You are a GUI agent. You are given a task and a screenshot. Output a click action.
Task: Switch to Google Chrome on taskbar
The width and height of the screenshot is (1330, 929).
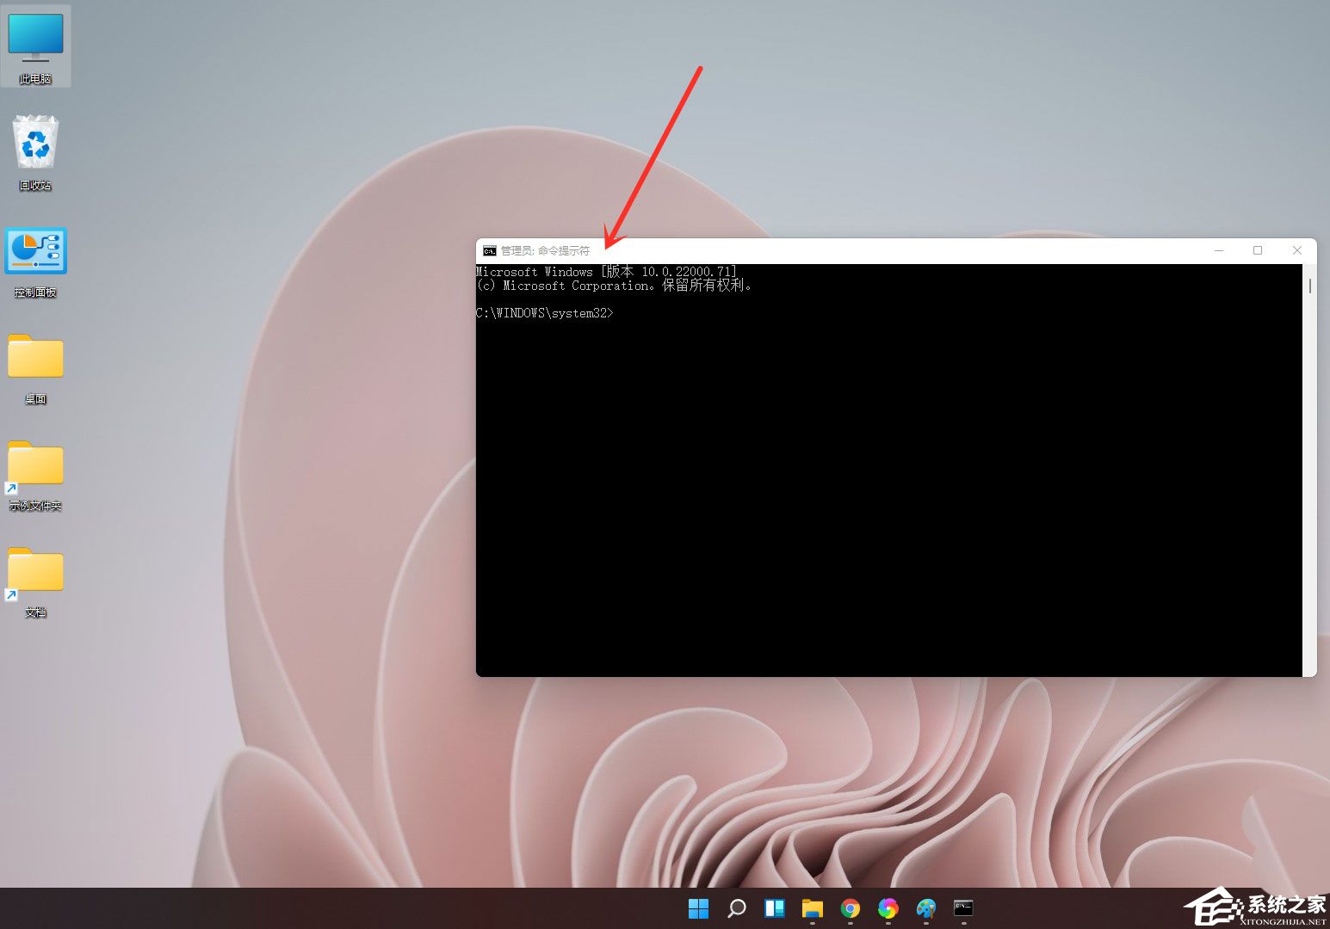[x=851, y=908]
